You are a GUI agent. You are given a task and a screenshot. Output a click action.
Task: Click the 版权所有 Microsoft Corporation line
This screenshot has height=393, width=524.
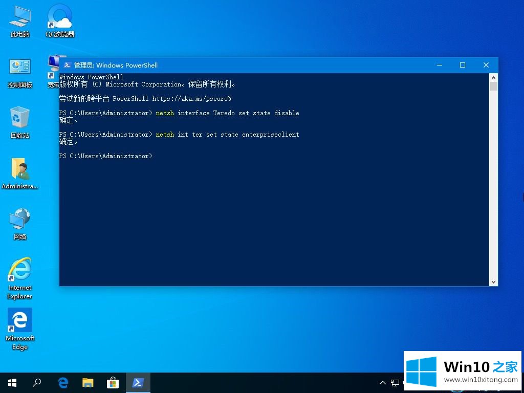coord(147,84)
